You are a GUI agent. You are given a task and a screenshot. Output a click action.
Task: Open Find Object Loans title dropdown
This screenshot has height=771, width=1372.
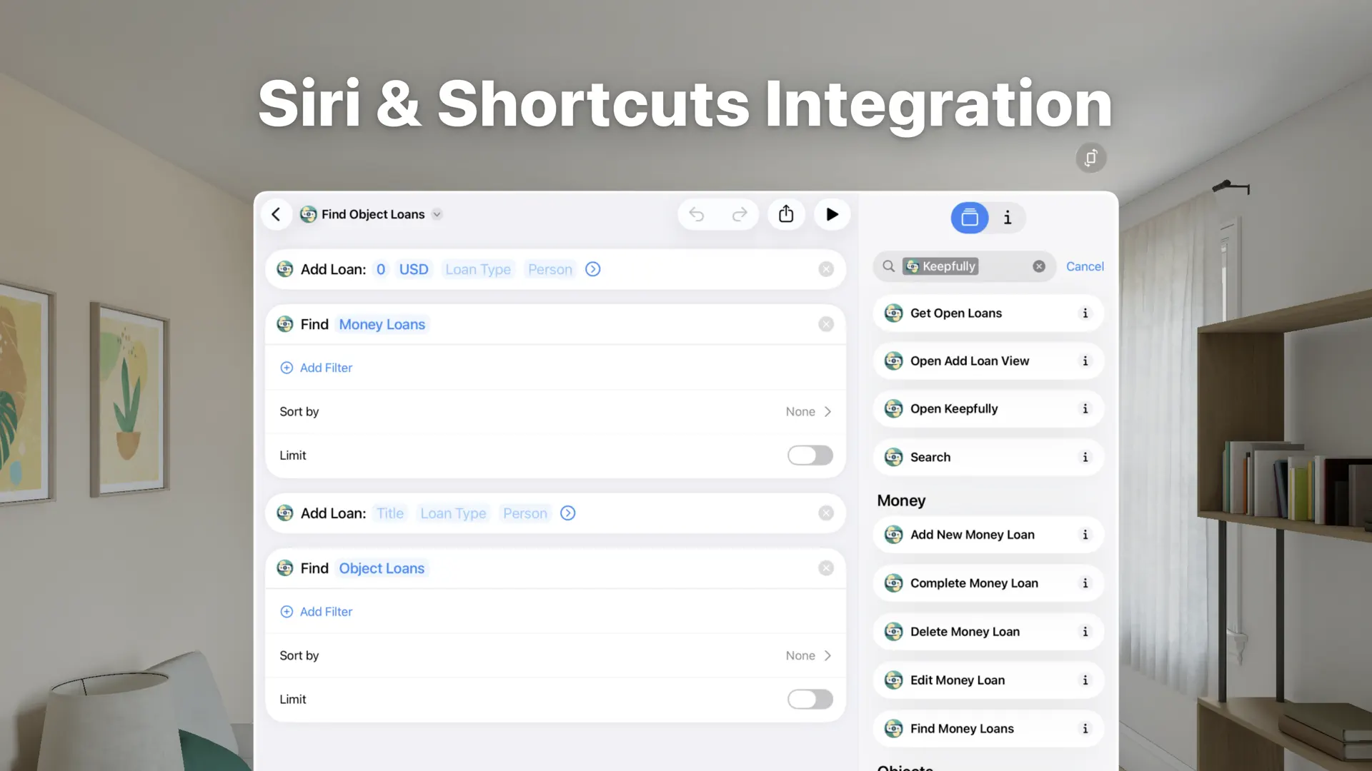pos(437,214)
